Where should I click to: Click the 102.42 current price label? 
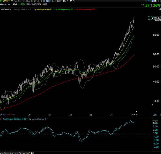point(156,18)
